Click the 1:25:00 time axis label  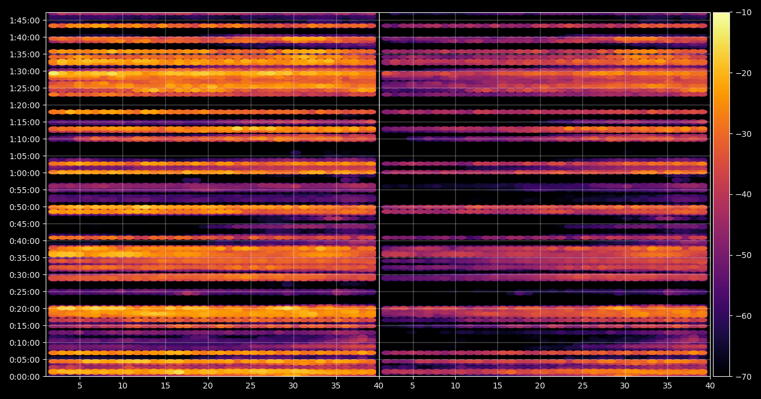coord(25,88)
